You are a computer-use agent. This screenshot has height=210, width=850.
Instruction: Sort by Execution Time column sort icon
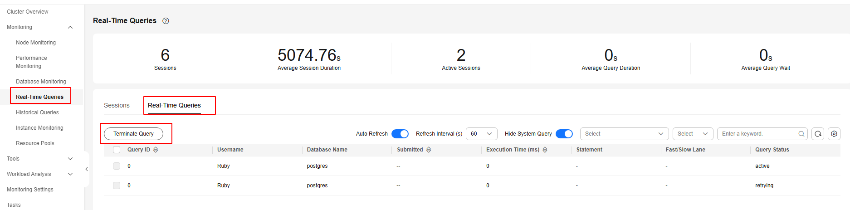point(545,150)
